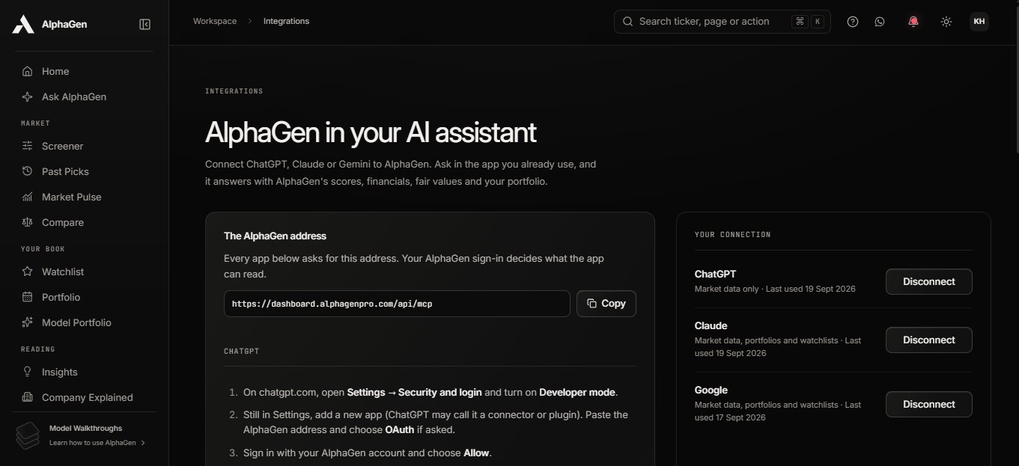
Task: Open notifications bell icon
Action: coord(913,22)
